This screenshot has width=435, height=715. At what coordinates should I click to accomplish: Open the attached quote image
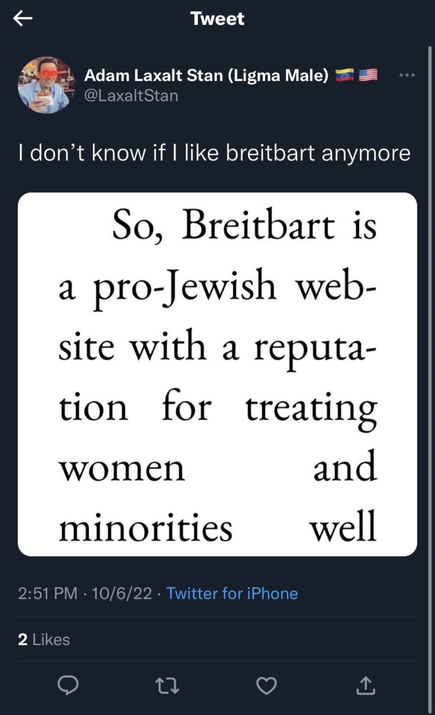pos(218,374)
